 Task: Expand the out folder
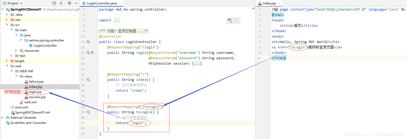(7, 20)
